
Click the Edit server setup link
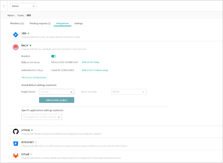pyautogui.click(x=91, y=62)
